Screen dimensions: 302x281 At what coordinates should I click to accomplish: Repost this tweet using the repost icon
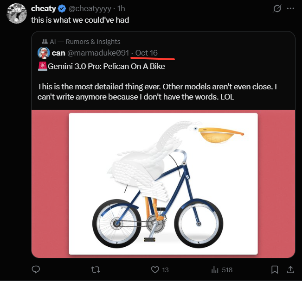click(95, 269)
